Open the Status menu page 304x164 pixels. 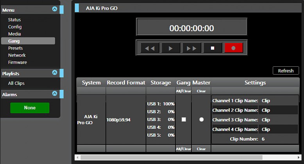coord(14,20)
